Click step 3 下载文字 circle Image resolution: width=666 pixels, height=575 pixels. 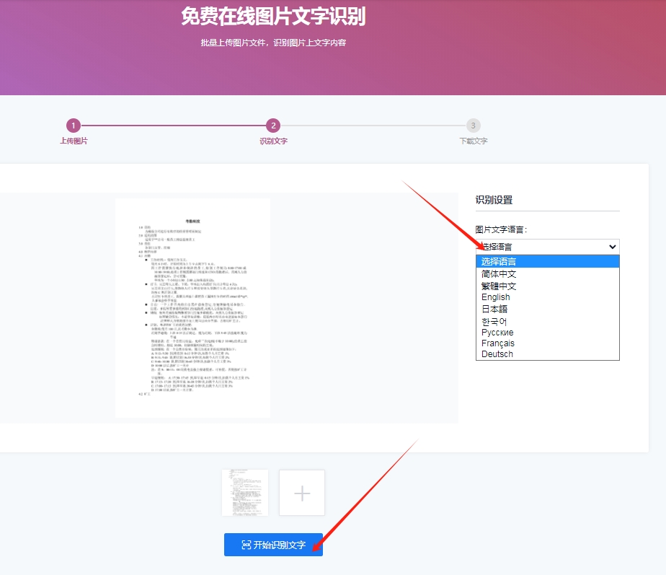click(473, 126)
